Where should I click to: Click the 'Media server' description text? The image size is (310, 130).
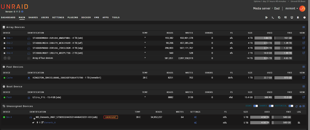coord(262,8)
